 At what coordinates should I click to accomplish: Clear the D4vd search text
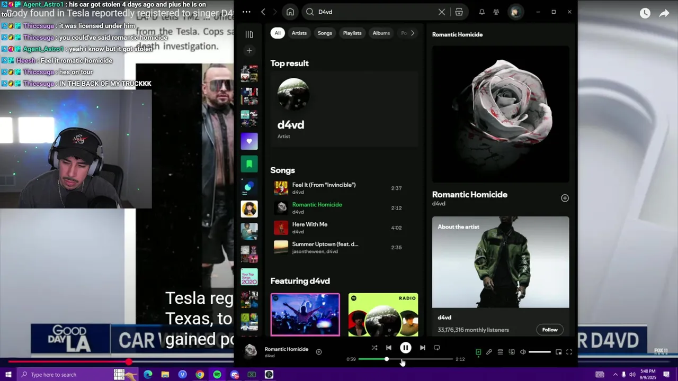click(x=442, y=12)
